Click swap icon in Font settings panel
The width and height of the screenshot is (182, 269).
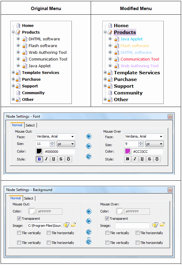(x=89, y=156)
